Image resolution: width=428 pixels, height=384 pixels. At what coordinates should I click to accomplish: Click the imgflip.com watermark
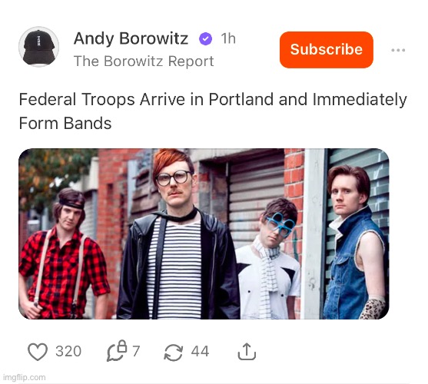point(25,377)
